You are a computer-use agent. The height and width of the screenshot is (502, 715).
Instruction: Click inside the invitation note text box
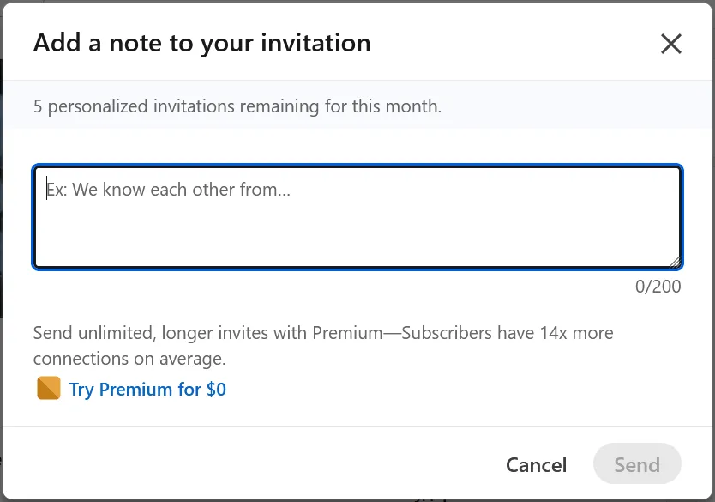[x=357, y=215]
